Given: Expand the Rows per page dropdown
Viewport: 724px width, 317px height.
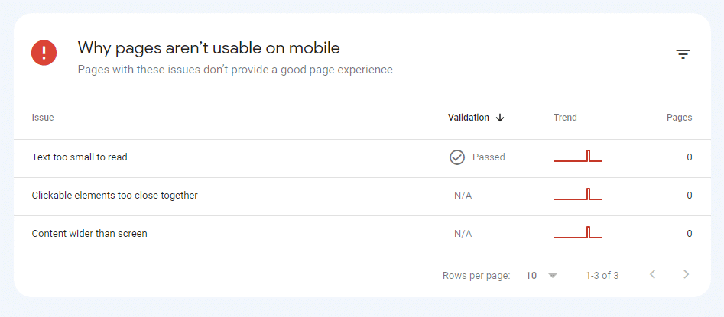Looking at the screenshot, I should pyautogui.click(x=542, y=275).
